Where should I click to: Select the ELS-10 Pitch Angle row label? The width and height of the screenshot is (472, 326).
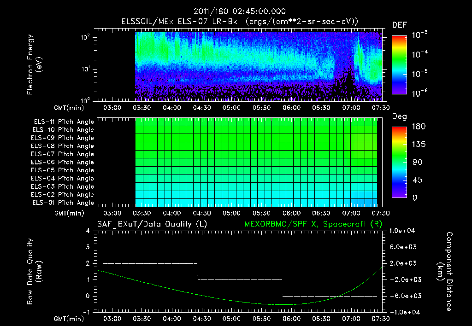click(63, 130)
